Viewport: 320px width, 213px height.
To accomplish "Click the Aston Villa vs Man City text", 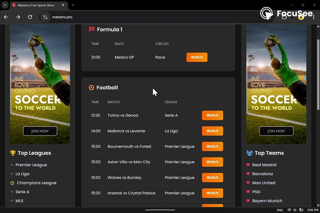I will [129, 162].
